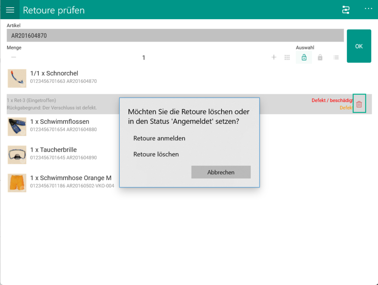Click the trash icon for Ret-3
378x285 pixels.
click(359, 104)
